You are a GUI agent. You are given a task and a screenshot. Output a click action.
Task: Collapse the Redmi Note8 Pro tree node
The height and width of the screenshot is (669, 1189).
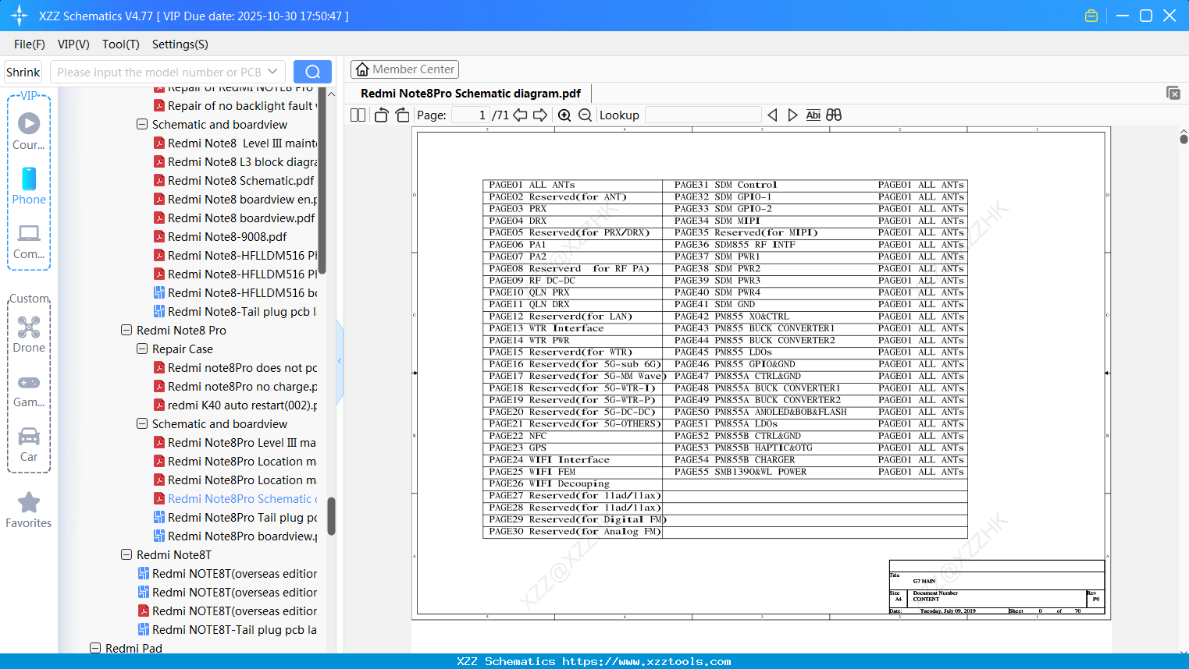click(x=126, y=331)
